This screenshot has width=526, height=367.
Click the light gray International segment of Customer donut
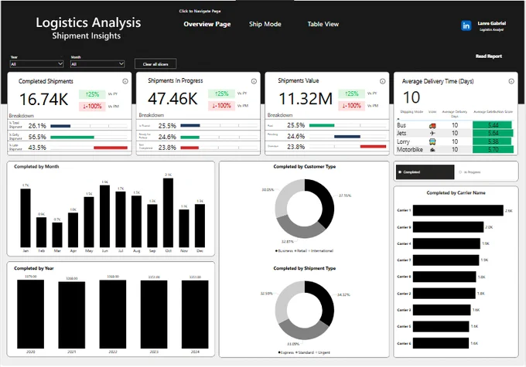point(285,196)
